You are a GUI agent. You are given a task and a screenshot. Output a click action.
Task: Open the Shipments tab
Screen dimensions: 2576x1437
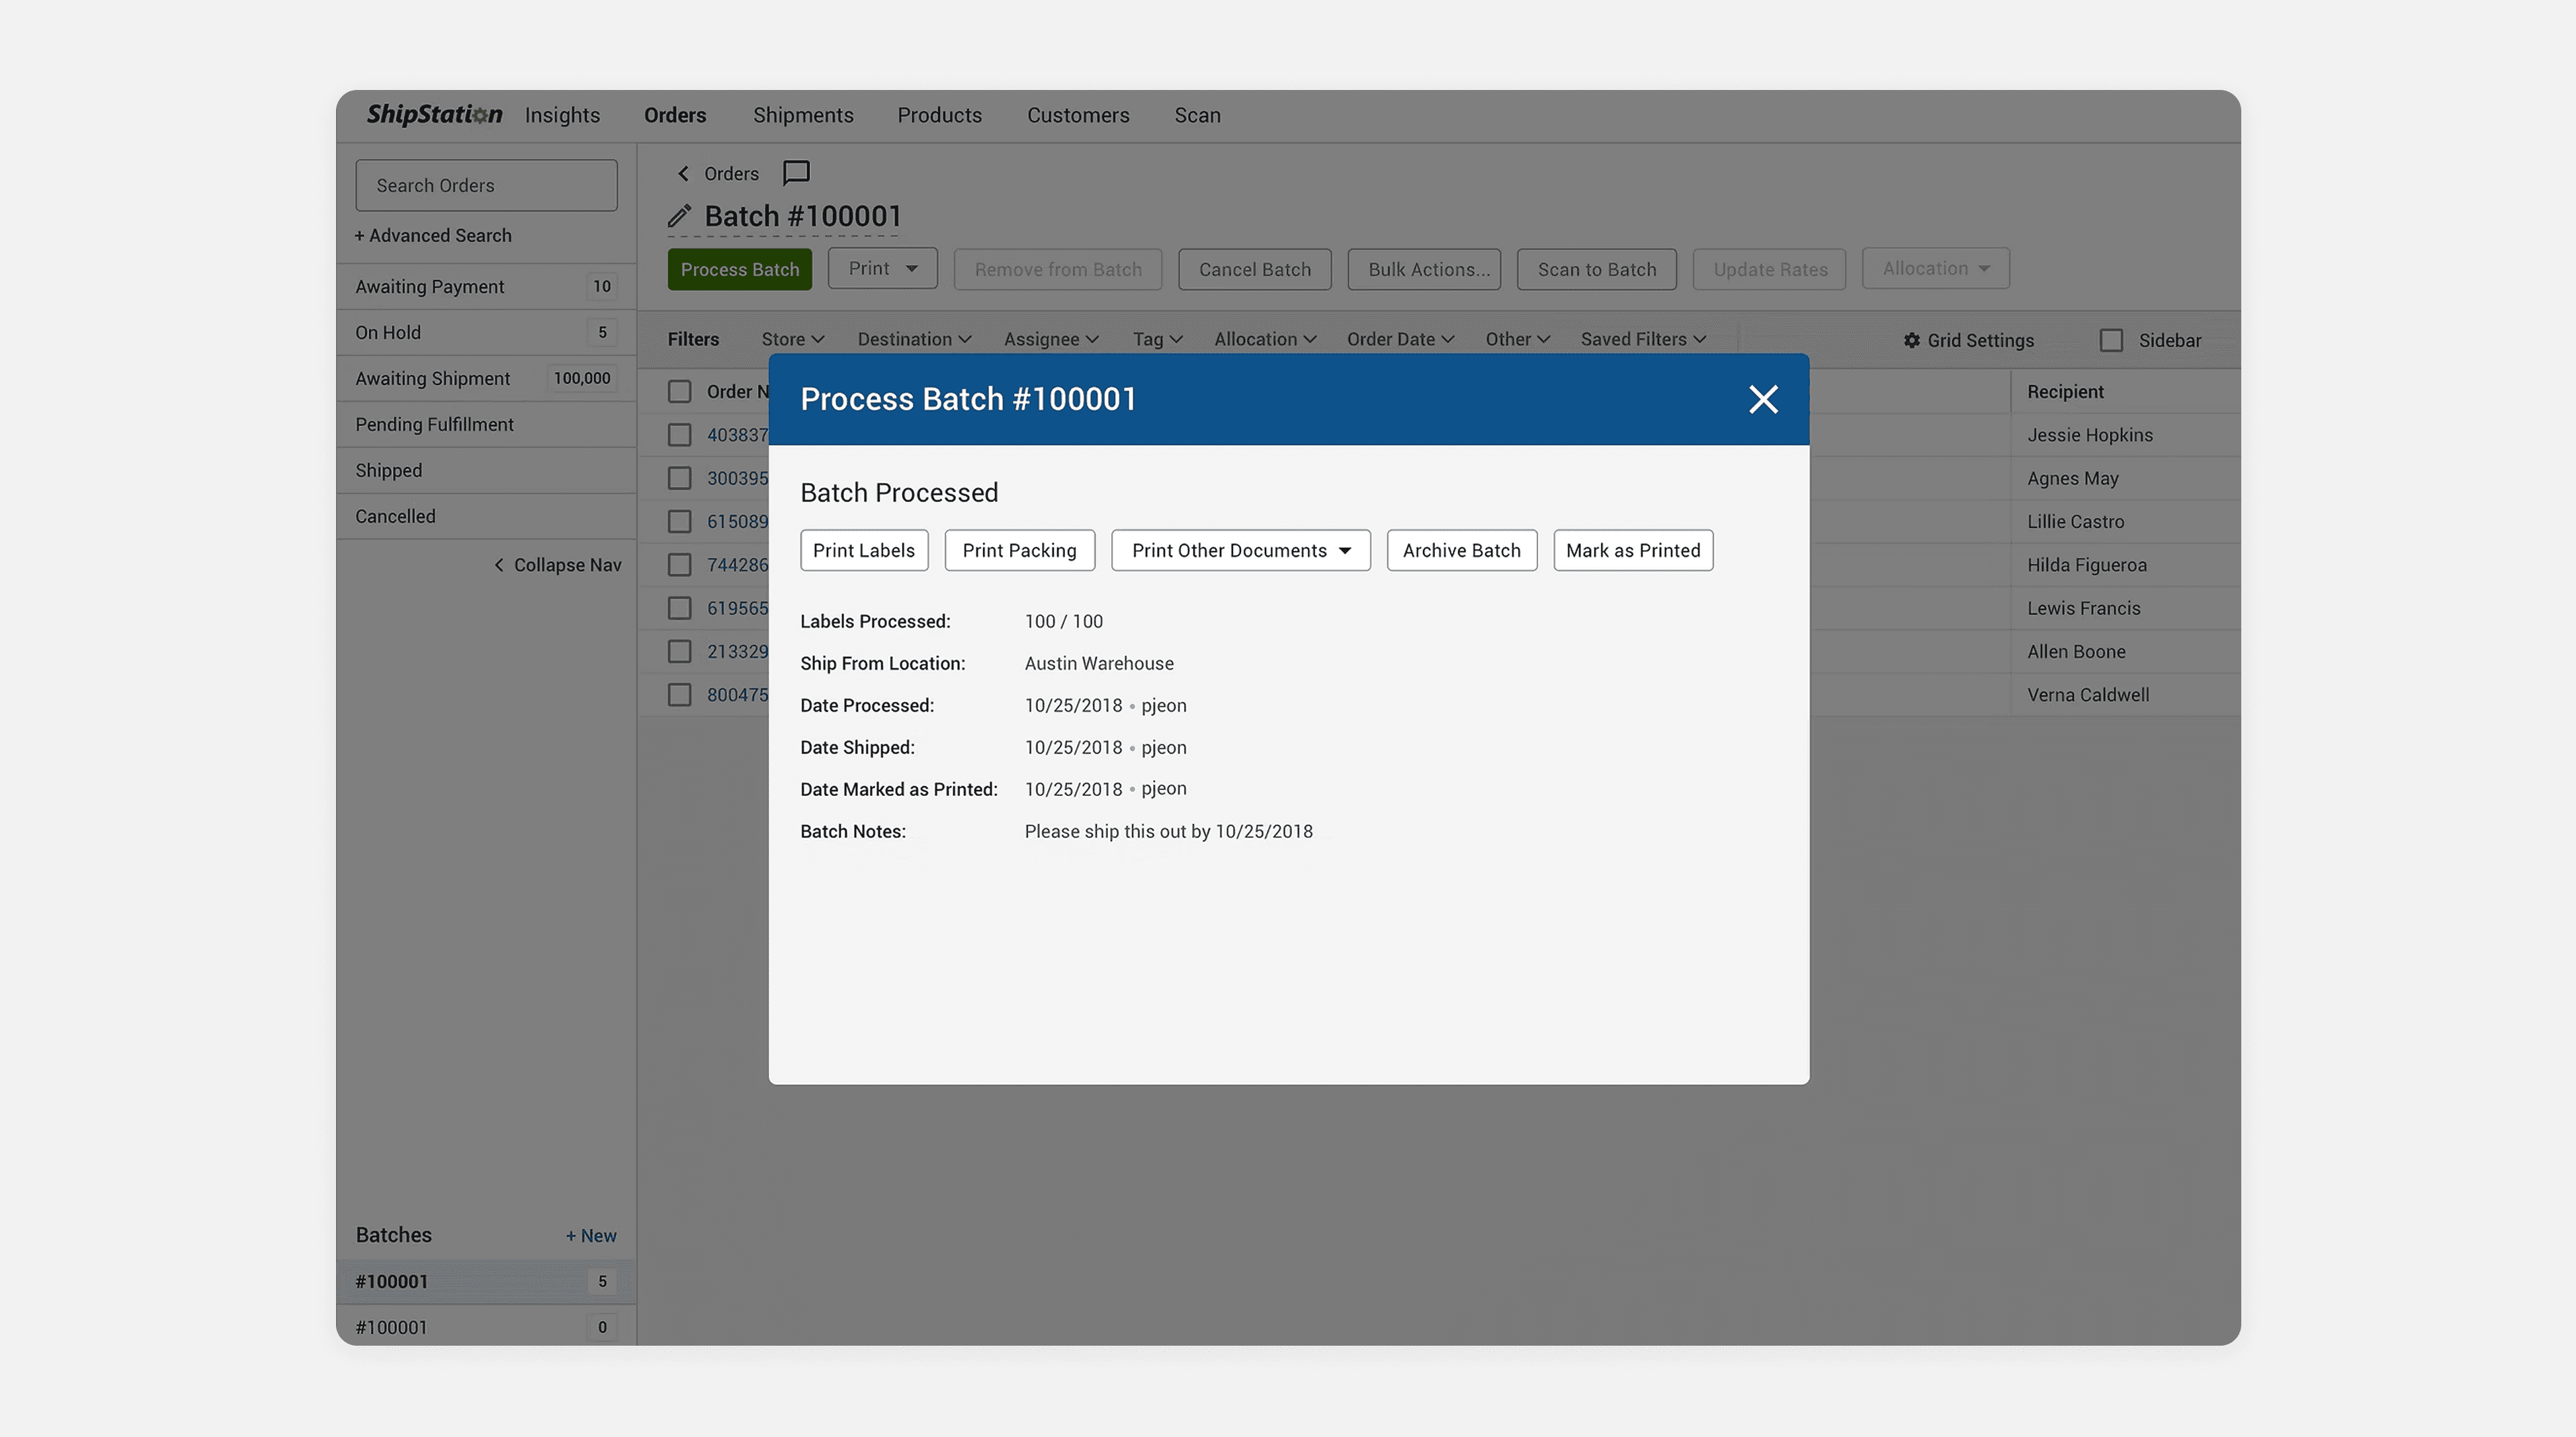(803, 116)
